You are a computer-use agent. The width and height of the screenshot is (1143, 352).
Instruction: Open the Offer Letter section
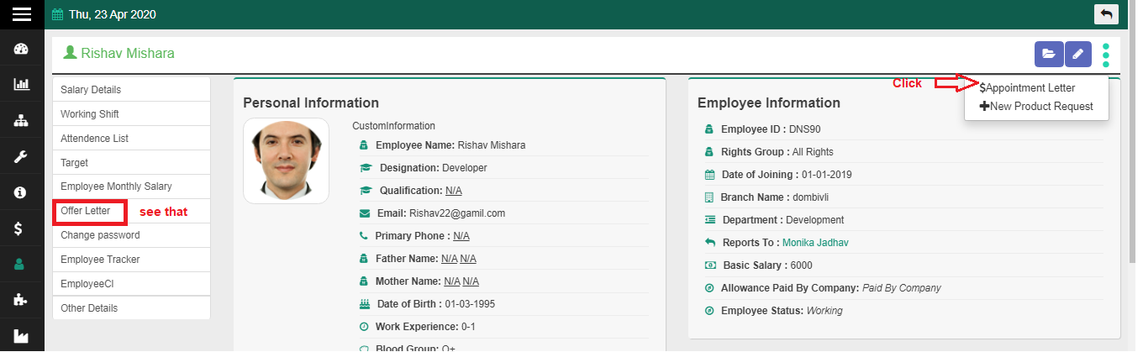click(x=86, y=211)
